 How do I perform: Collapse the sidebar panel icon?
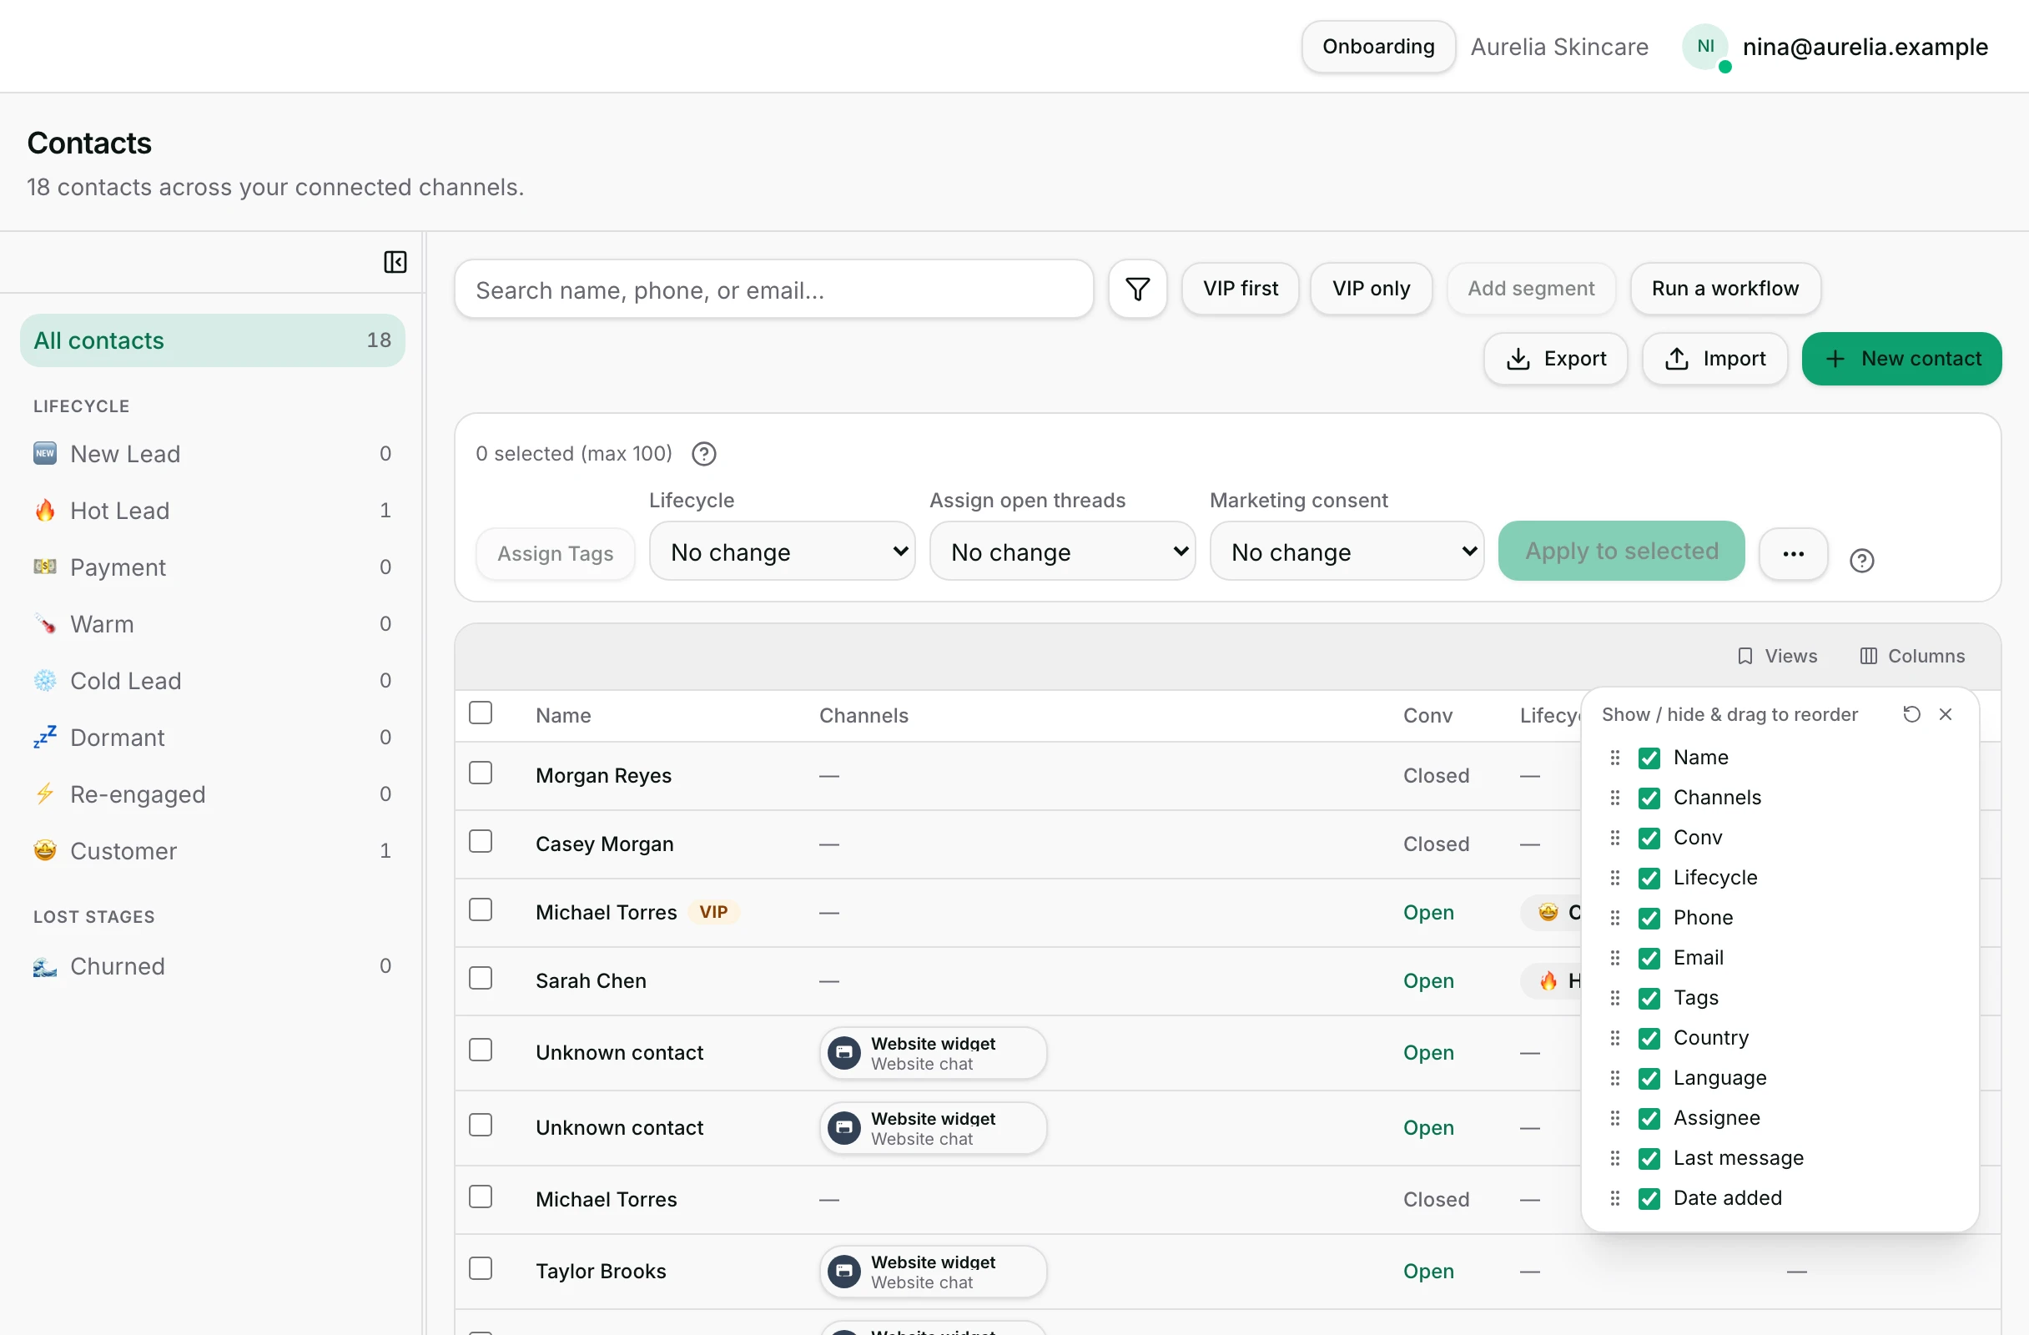click(395, 262)
